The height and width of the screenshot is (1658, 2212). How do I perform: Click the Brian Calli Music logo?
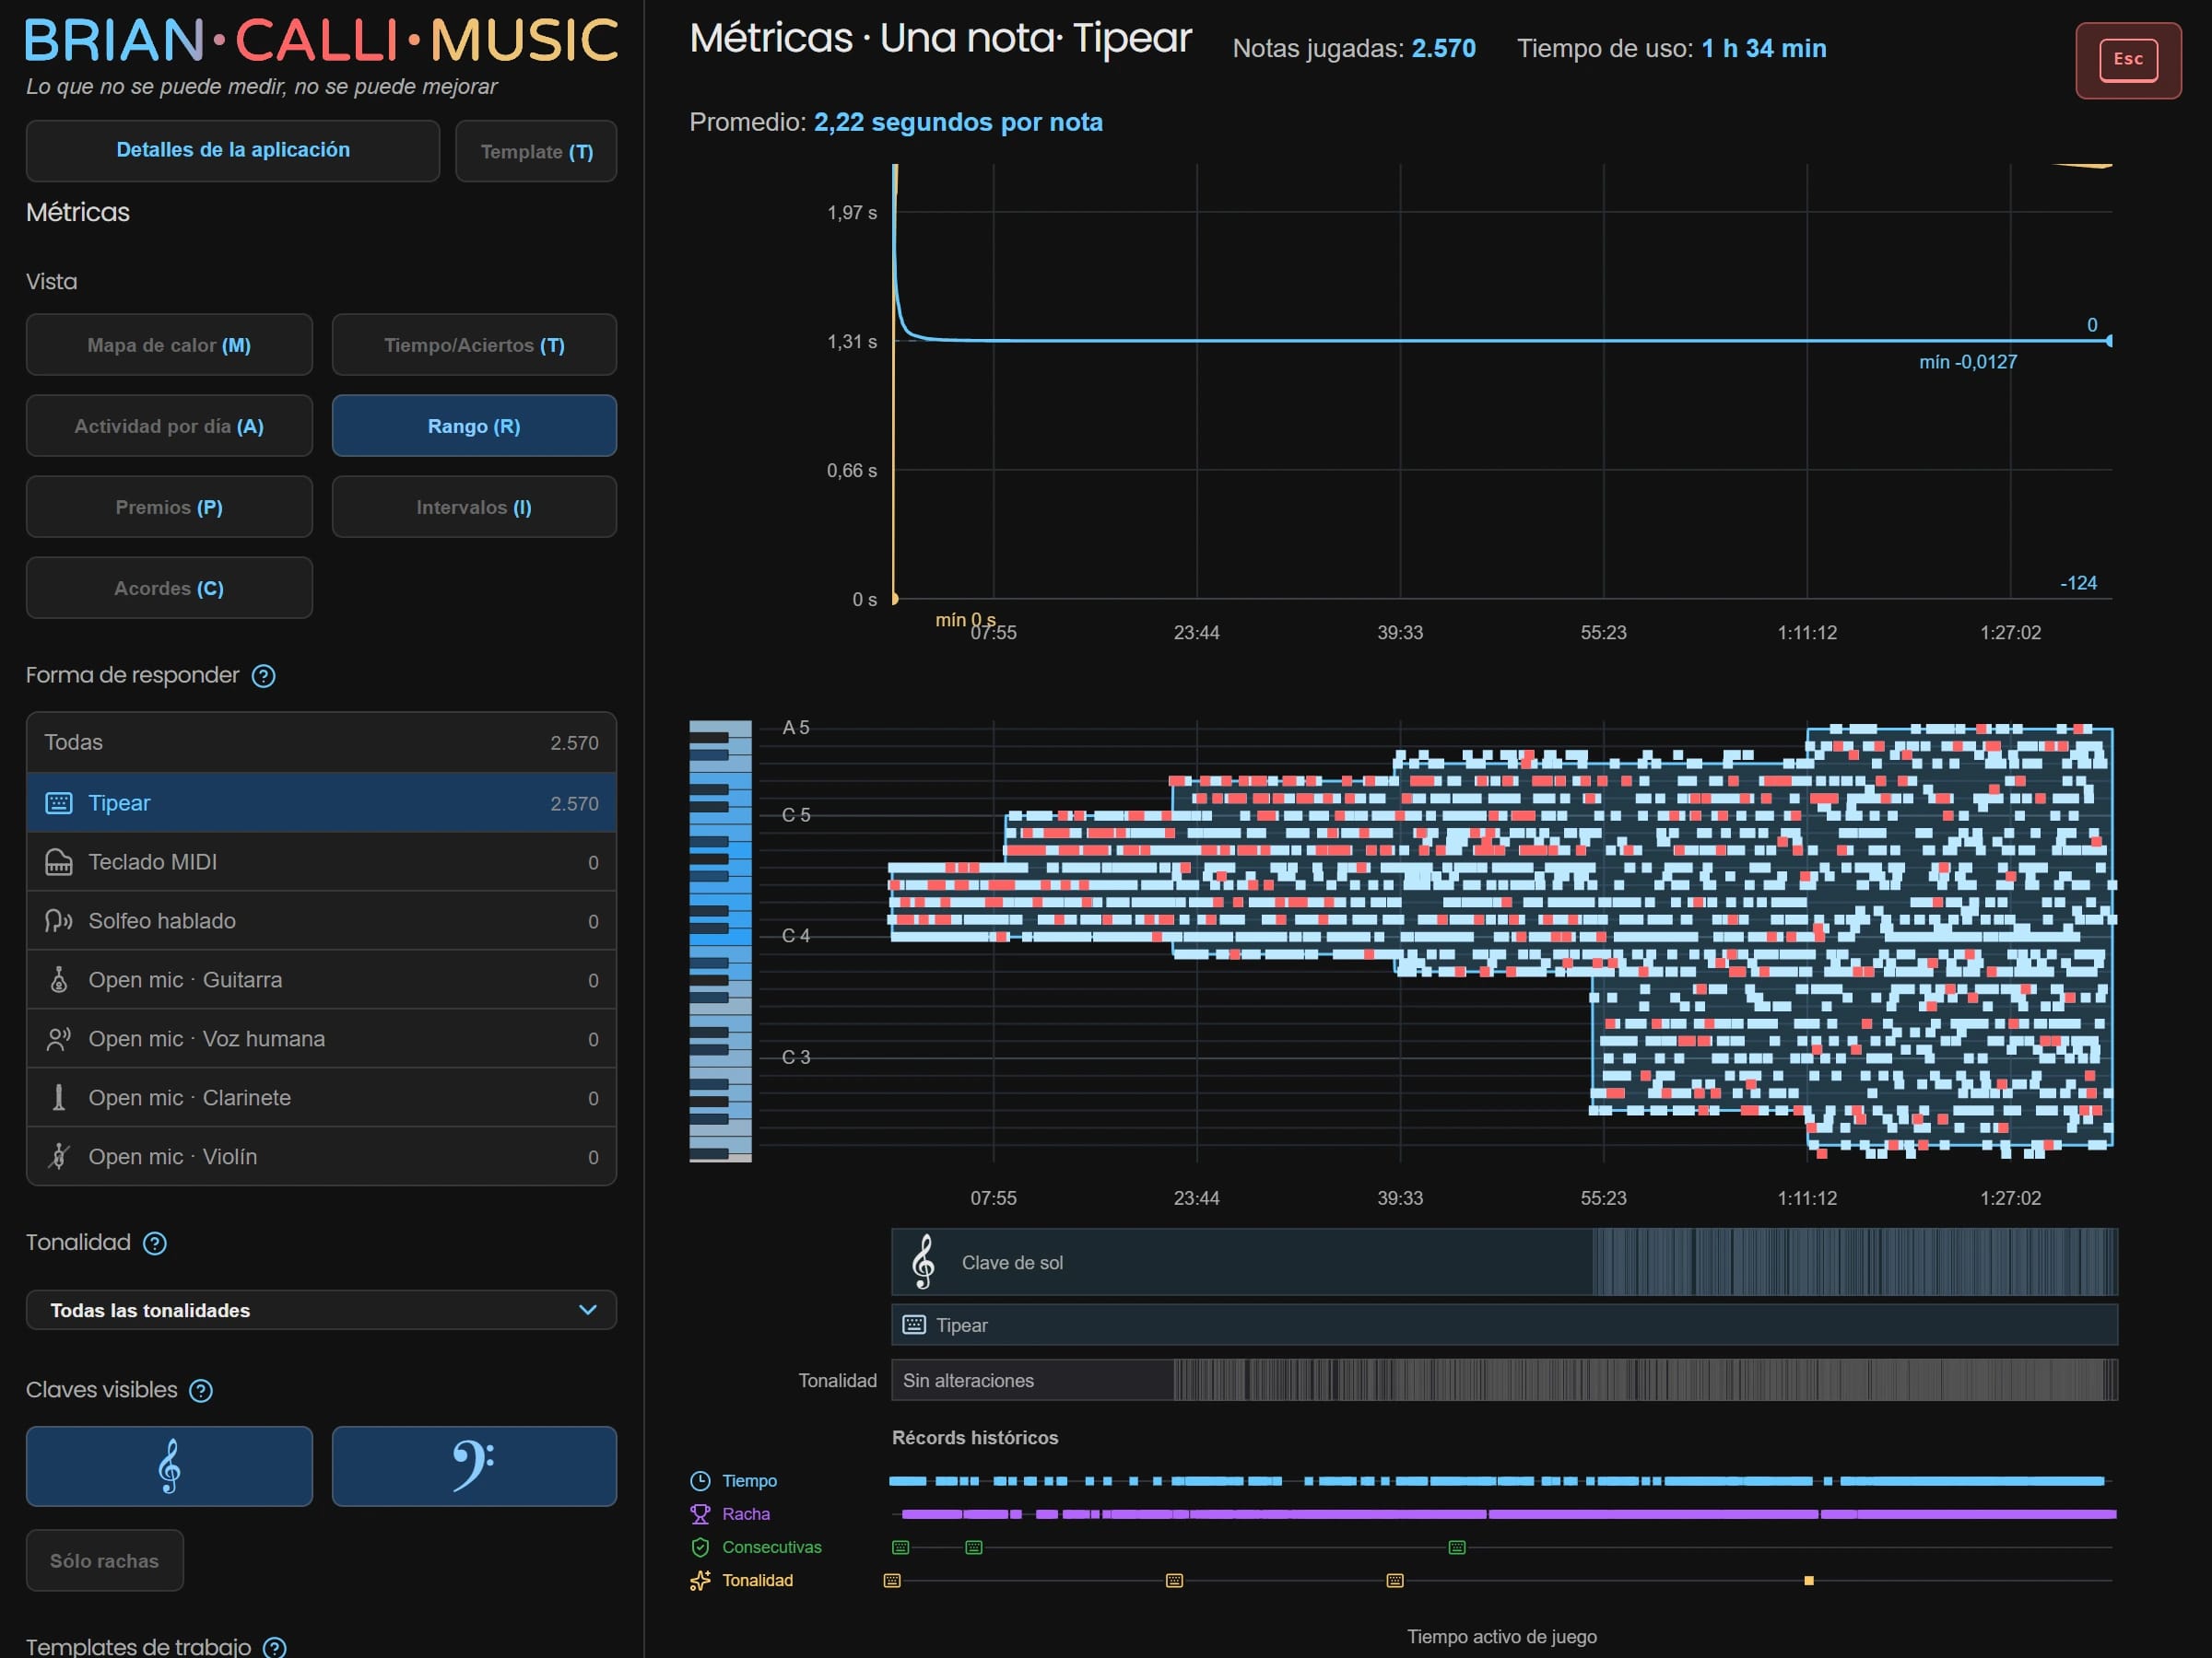pyautogui.click(x=321, y=40)
